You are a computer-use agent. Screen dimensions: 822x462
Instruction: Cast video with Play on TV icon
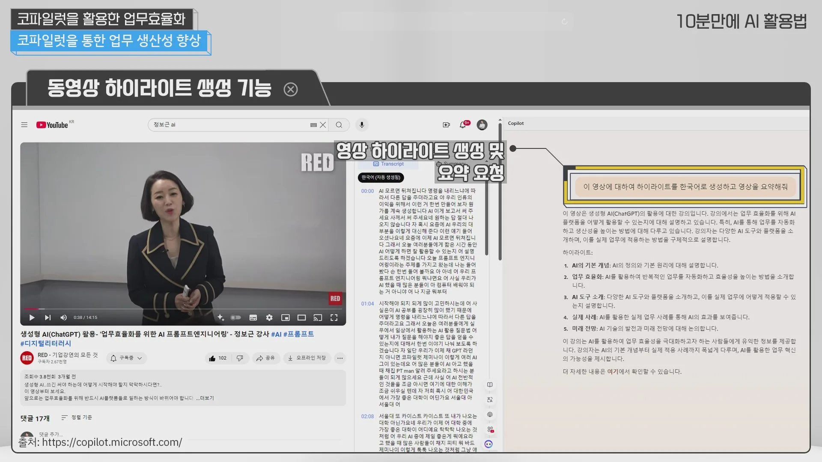click(x=318, y=317)
